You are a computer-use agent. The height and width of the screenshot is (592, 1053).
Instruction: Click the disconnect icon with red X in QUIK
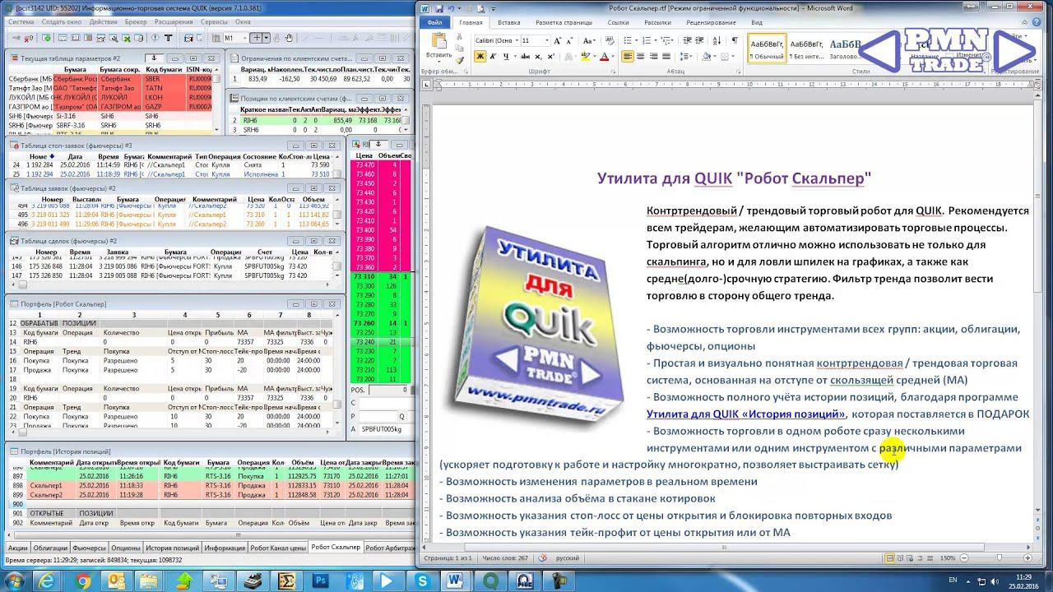click(x=29, y=38)
